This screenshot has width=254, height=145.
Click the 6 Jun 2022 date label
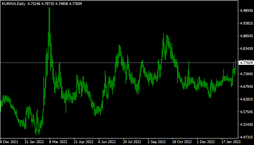pyautogui.click(x=107, y=142)
